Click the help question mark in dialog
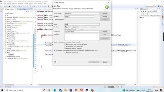The height and width of the screenshot is (92, 164). [55, 62]
